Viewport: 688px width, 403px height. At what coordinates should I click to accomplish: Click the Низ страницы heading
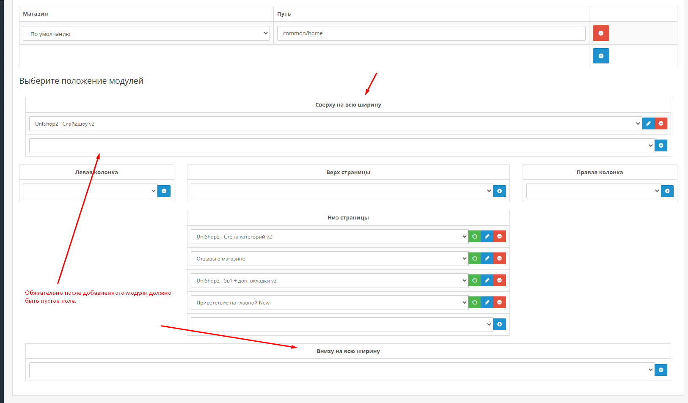pos(348,218)
